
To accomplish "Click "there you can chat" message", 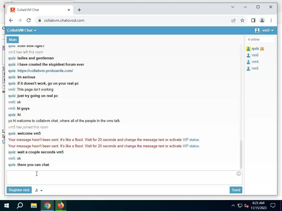I will 33,165.
